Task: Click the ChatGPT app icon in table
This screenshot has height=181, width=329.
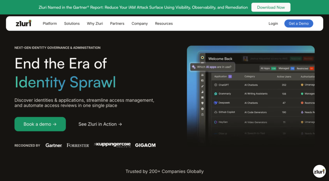Action: click(216, 85)
